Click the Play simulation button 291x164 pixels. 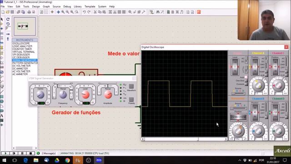[x=5, y=154]
